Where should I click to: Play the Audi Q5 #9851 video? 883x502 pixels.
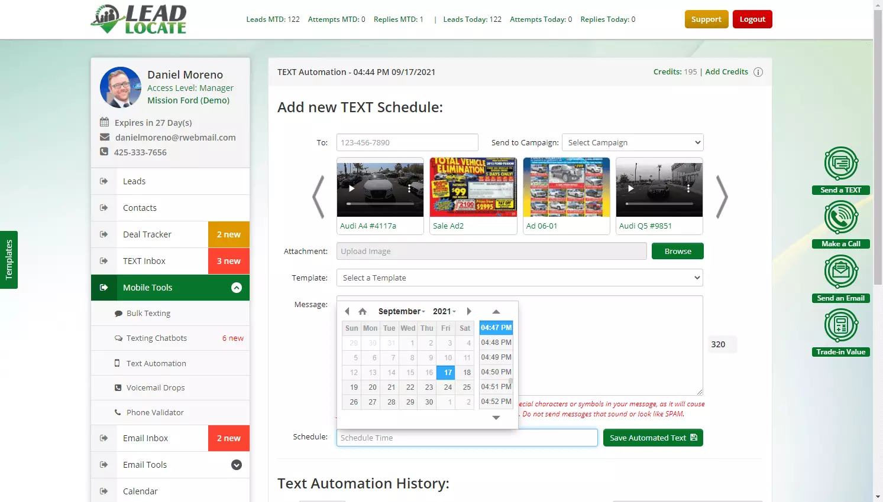(631, 188)
